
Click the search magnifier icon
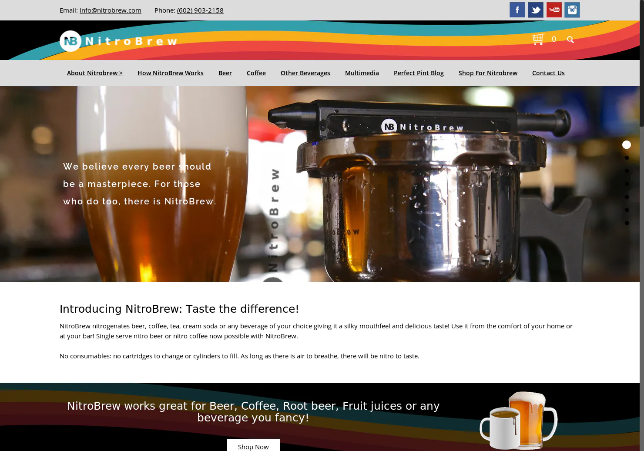pos(570,40)
